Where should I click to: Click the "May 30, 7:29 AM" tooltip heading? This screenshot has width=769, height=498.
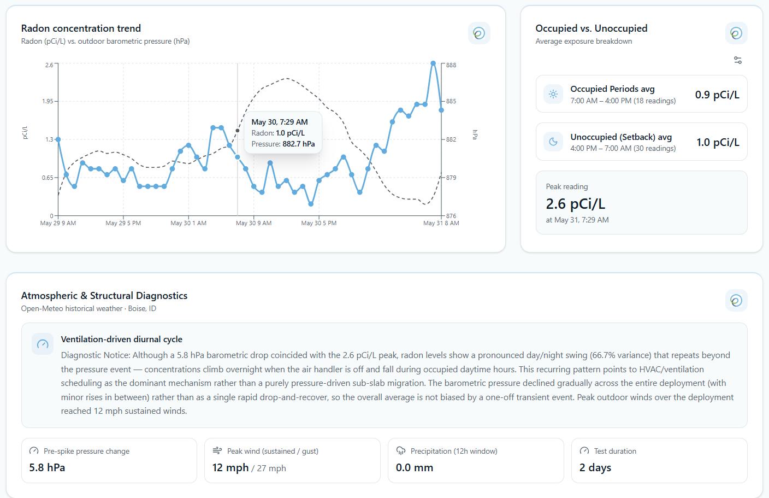280,122
